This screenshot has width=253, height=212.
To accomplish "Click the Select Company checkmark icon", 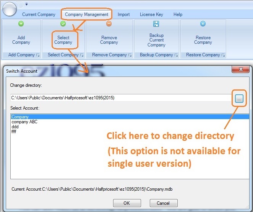I will pos(63,24).
